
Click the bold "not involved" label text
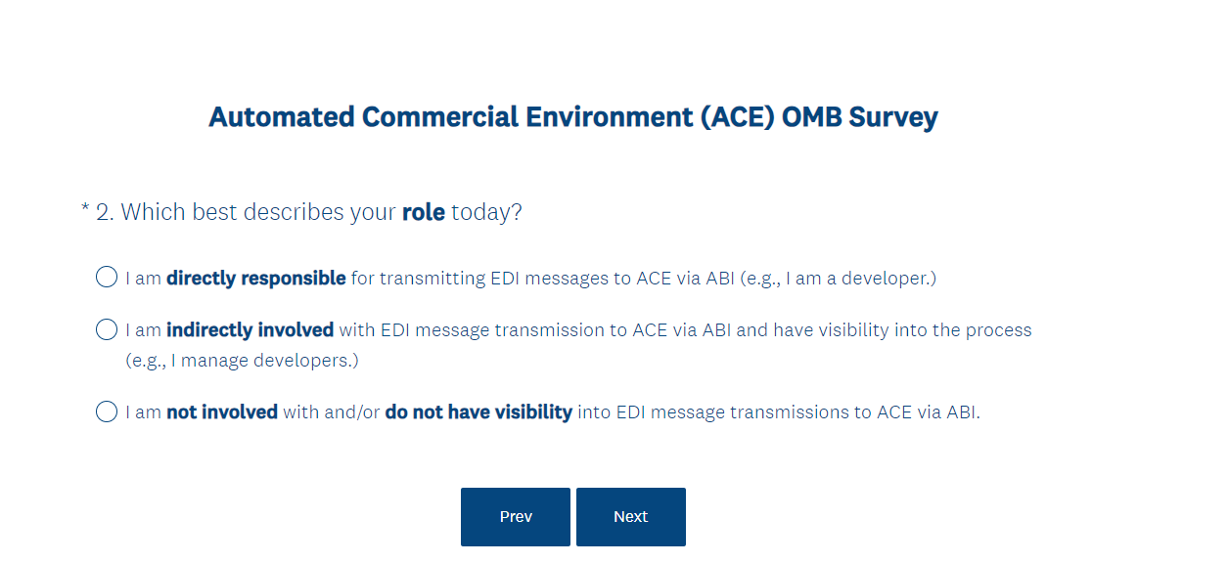222,412
